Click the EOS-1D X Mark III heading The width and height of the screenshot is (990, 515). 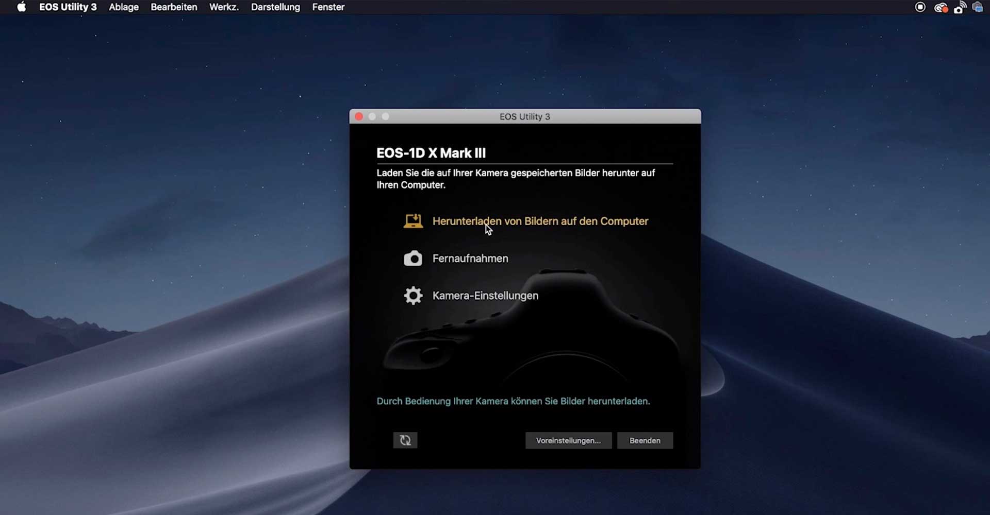point(431,153)
